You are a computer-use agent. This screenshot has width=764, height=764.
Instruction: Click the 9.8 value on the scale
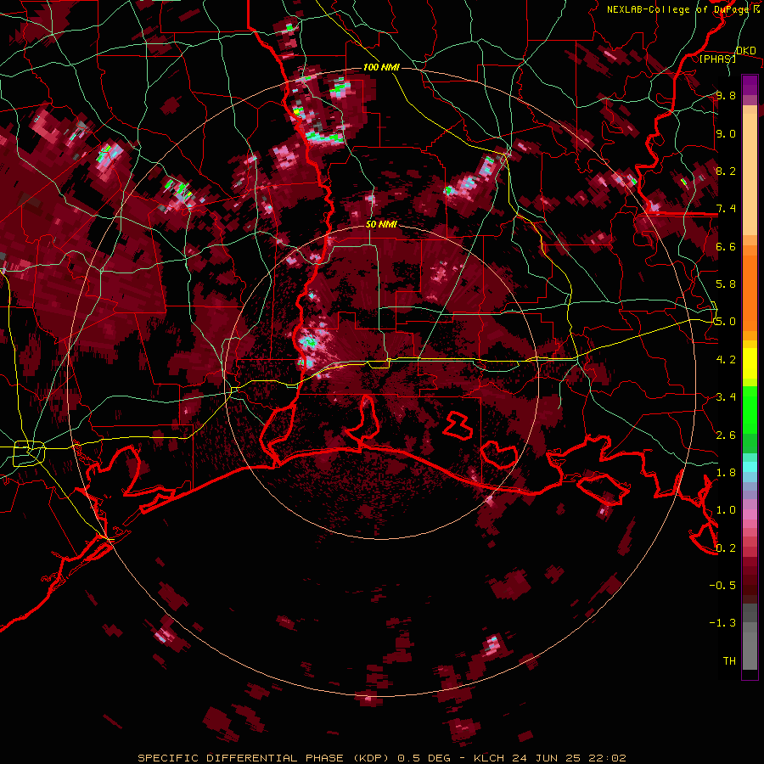click(x=726, y=95)
